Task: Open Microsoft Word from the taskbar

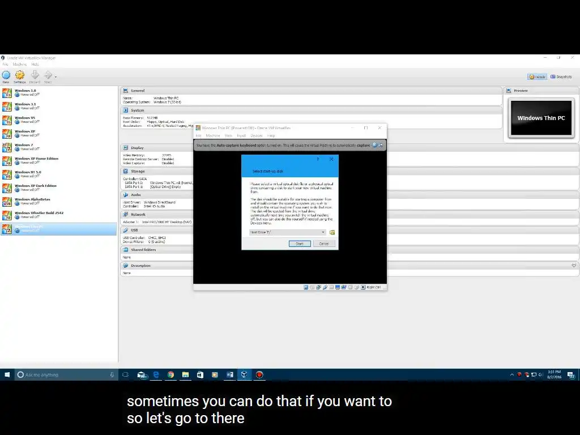Action: tap(230, 375)
